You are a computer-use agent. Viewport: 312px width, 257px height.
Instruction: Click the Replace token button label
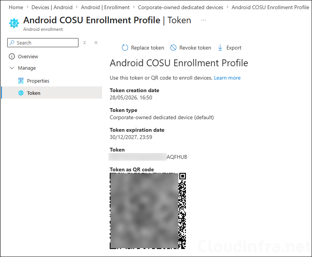point(147,48)
